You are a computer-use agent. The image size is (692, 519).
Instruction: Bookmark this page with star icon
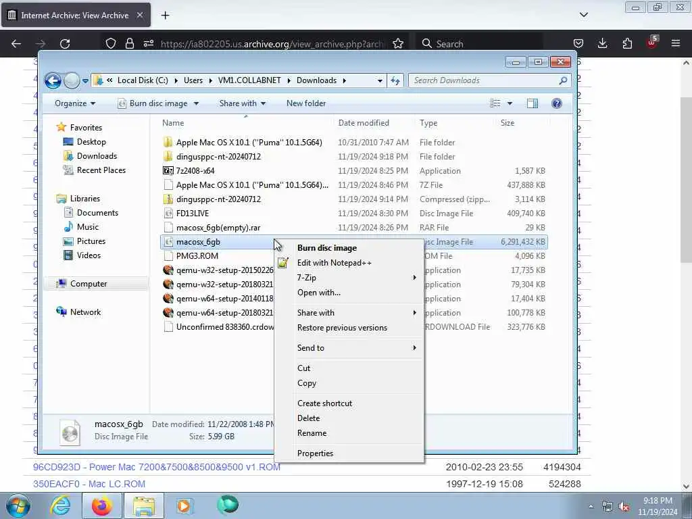click(398, 44)
